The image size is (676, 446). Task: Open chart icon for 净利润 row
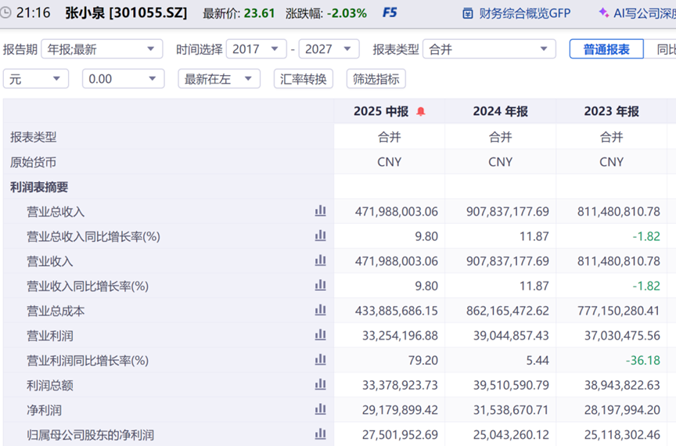[320, 410]
